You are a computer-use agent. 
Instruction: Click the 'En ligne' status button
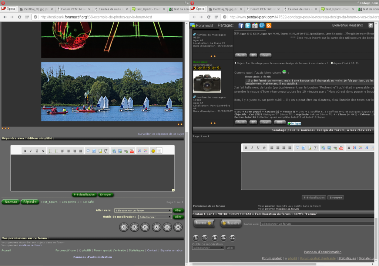click(294, 124)
